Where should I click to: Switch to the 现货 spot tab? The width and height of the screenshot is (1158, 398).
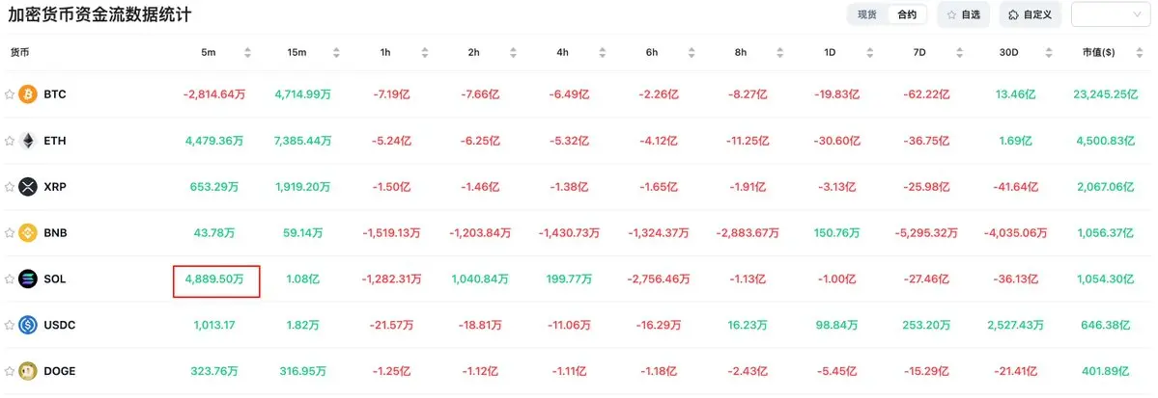[x=867, y=14]
